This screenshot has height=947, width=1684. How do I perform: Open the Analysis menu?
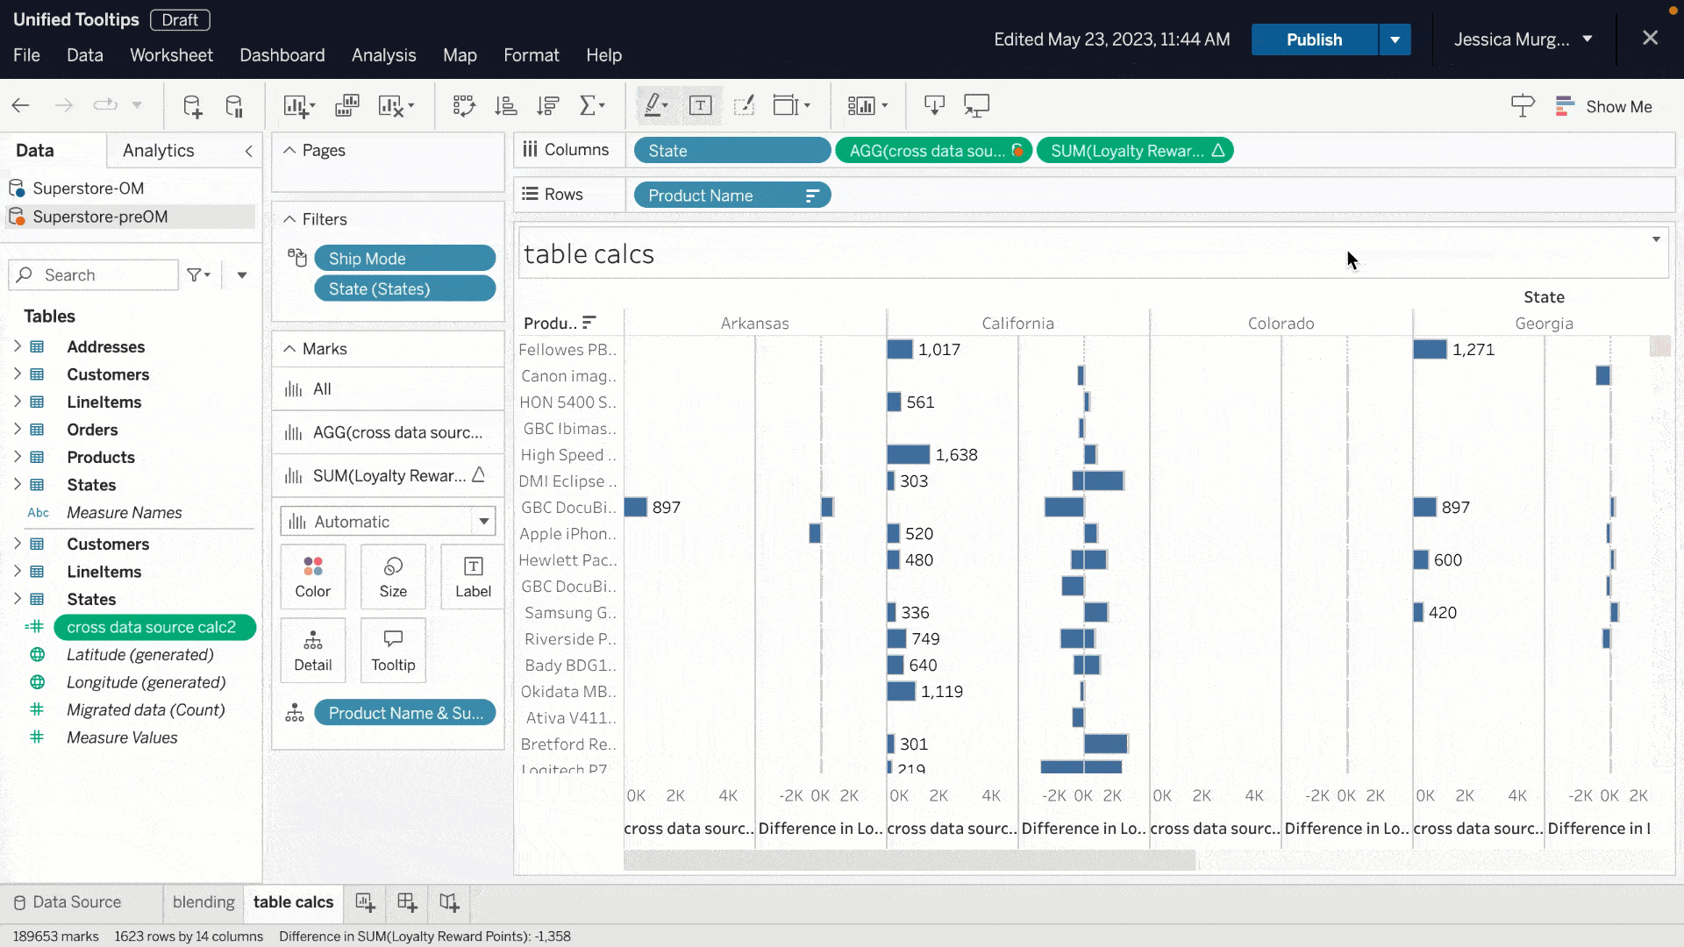coord(384,54)
